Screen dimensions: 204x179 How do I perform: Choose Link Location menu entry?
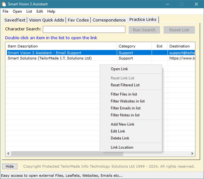pyautogui.click(x=131, y=147)
